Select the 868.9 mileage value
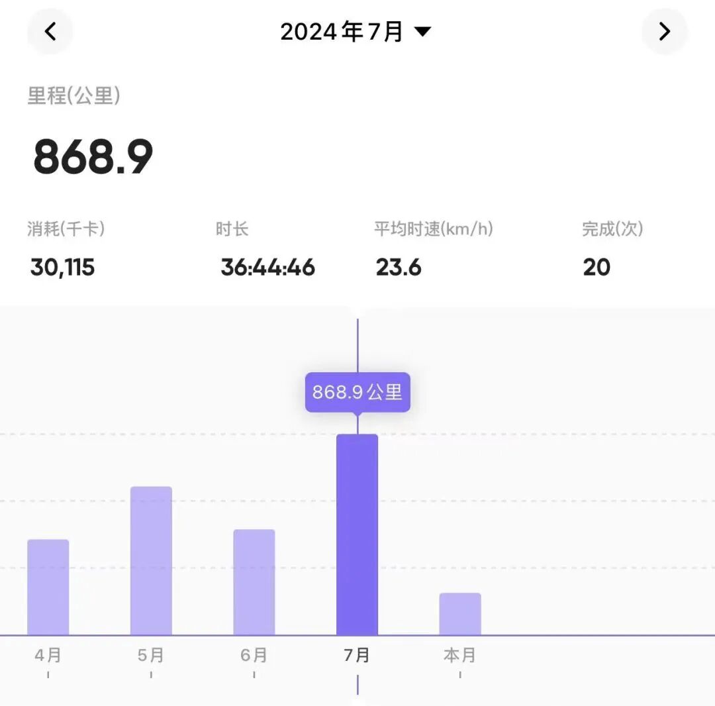The height and width of the screenshot is (706, 715). [x=93, y=156]
